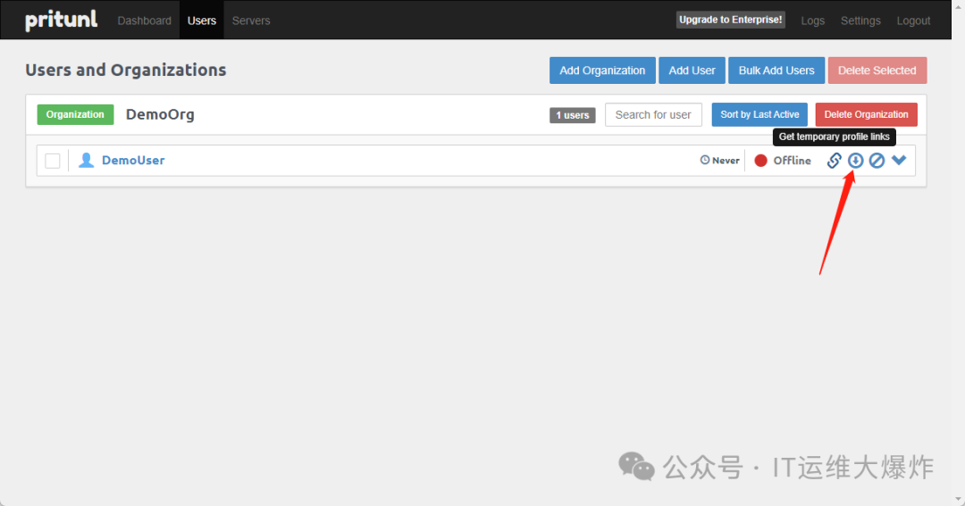Open Settings in top navigation

[860, 21]
